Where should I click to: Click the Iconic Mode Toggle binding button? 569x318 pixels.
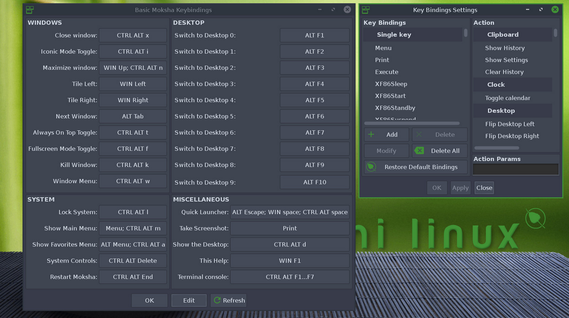133,52
